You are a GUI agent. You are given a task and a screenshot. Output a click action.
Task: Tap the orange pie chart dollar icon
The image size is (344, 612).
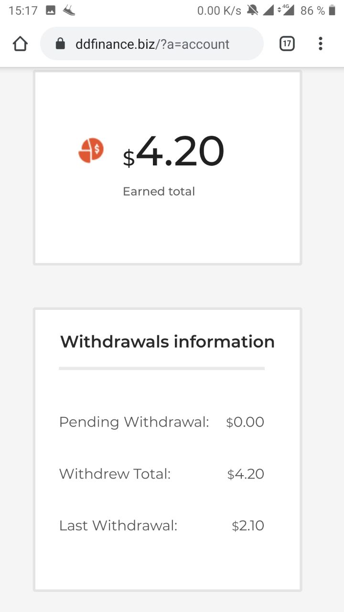91,151
